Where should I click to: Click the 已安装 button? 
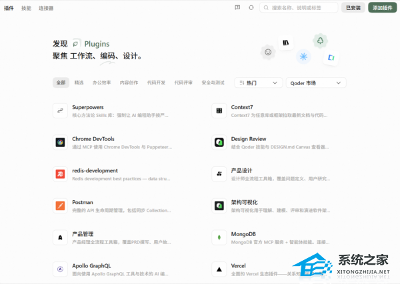353,7
